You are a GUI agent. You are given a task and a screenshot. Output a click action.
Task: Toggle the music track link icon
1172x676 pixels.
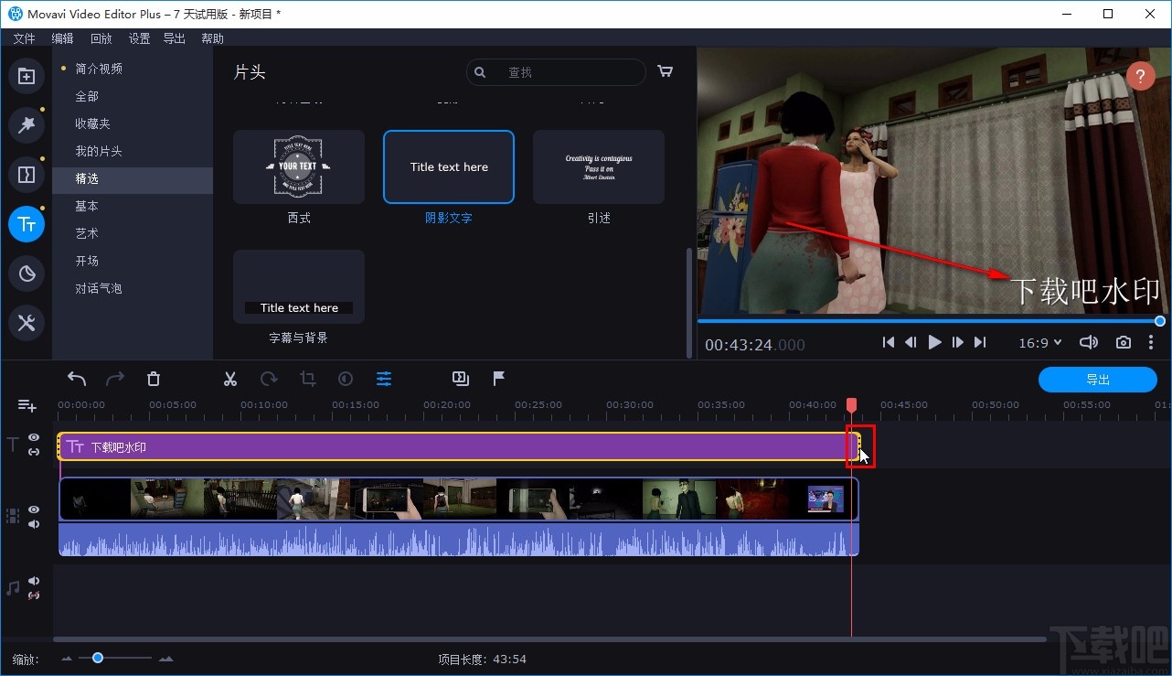(34, 596)
